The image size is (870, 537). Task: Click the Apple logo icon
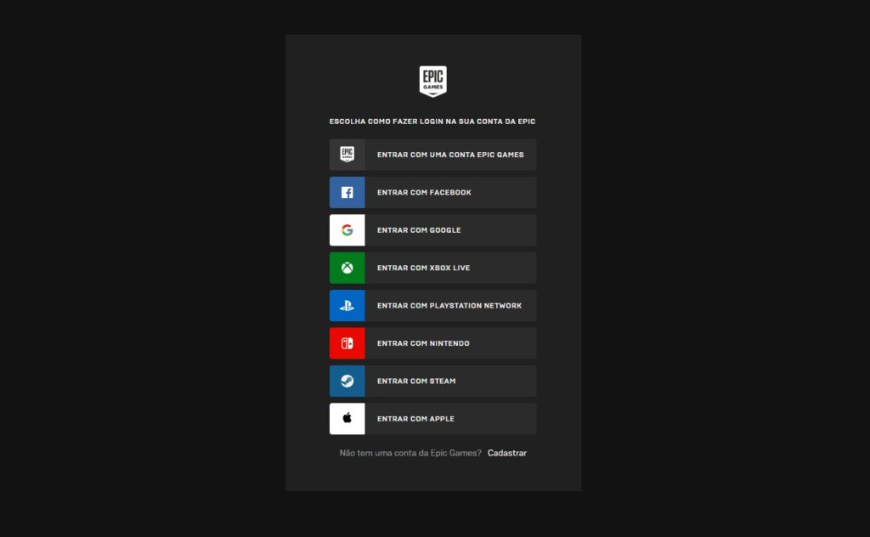[347, 419]
